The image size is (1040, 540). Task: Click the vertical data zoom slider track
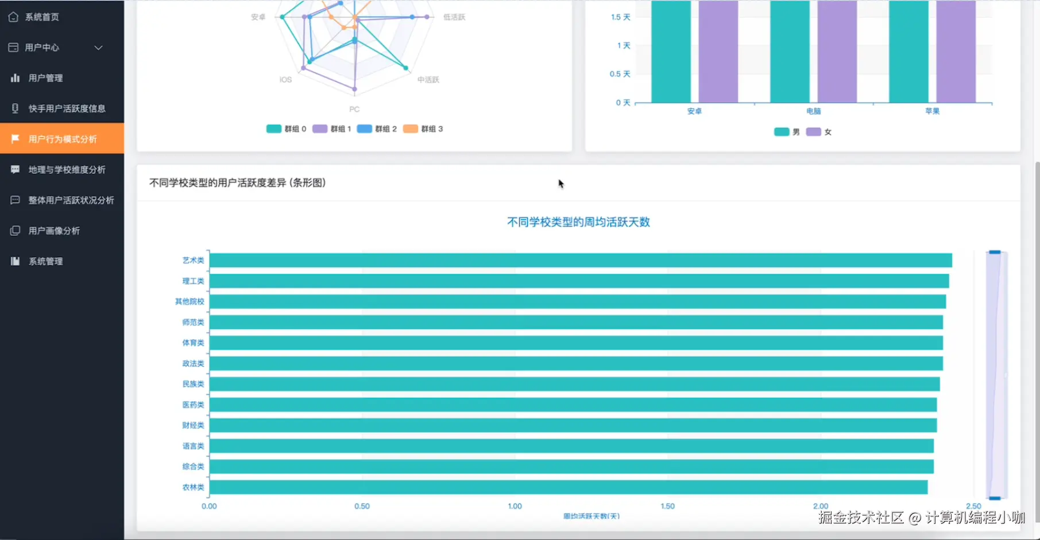996,375
